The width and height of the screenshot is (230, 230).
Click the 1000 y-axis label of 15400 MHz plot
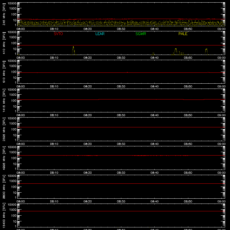pyautogui.click(x=13, y=210)
